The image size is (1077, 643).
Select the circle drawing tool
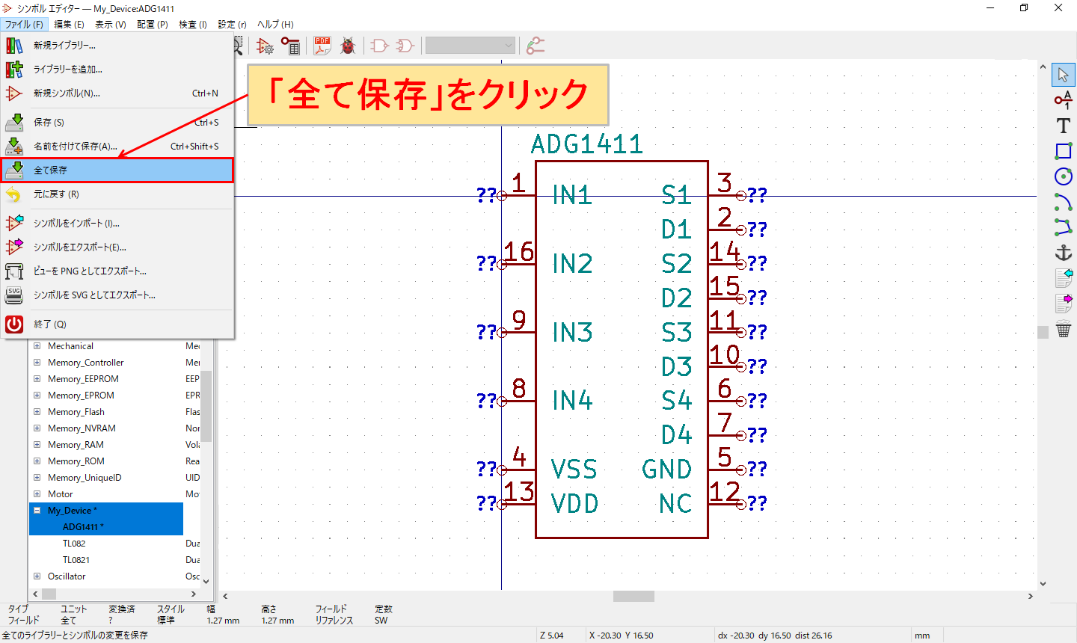point(1063,176)
